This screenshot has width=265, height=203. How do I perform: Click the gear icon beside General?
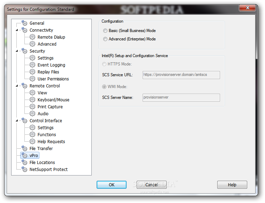click(24, 23)
